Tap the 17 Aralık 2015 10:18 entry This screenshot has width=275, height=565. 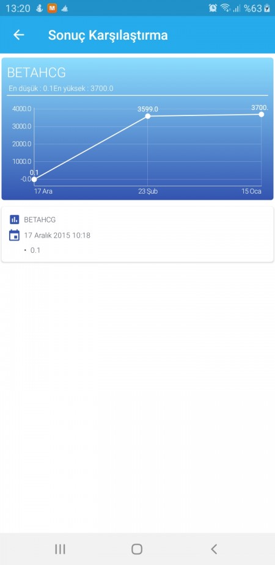click(57, 235)
